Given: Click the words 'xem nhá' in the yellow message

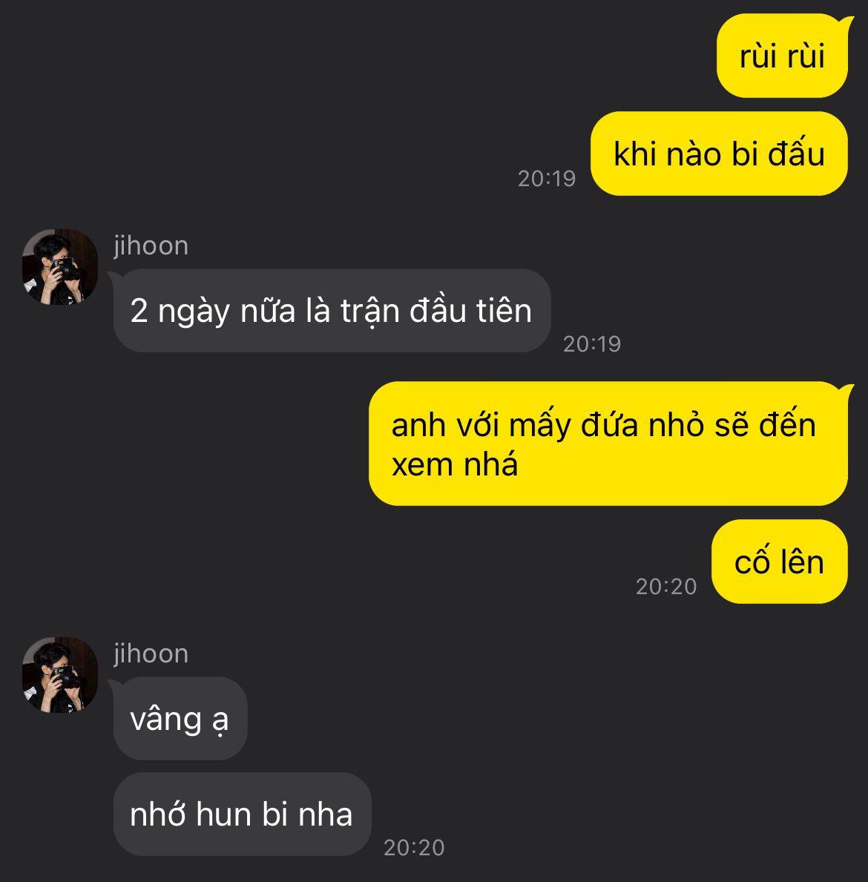Looking at the screenshot, I should pos(455,465).
